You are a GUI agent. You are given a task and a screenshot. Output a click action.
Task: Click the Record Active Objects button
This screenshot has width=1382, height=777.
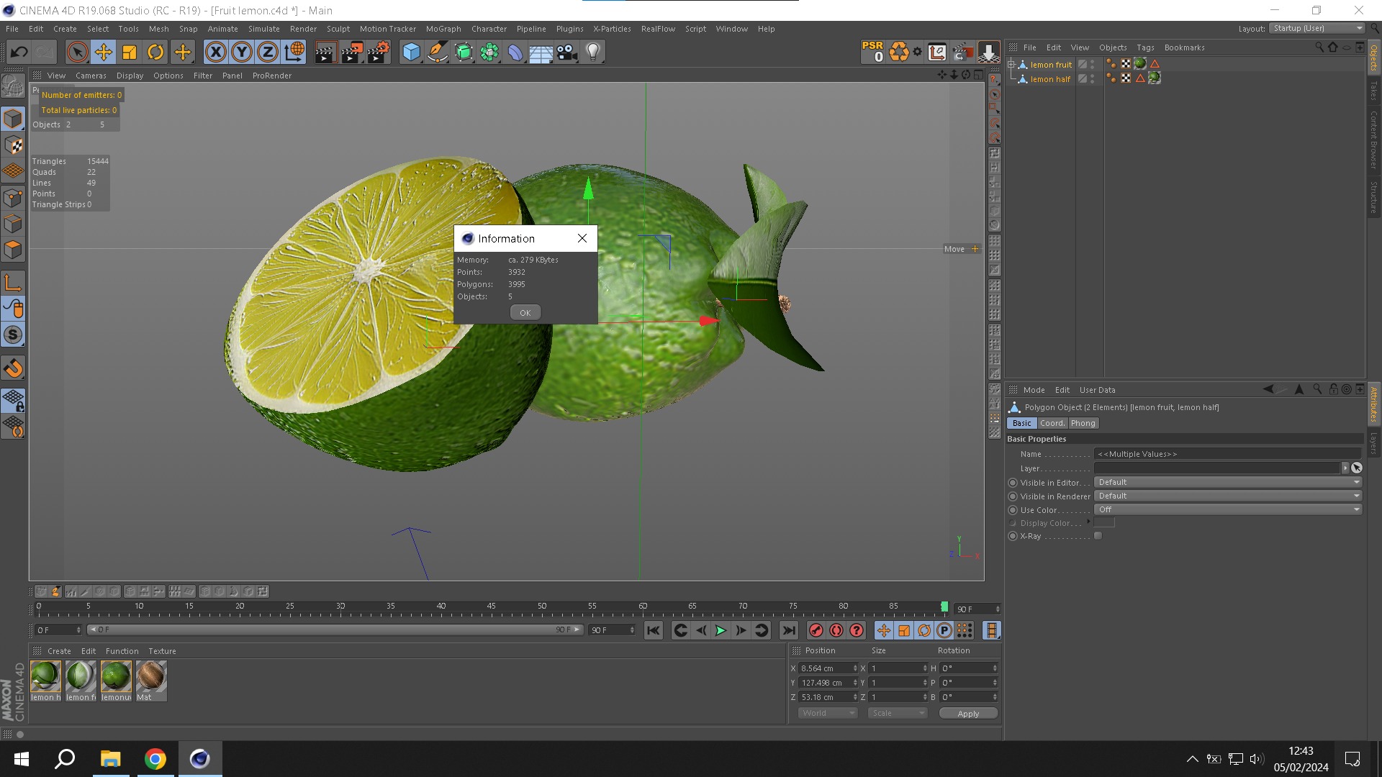[x=816, y=631]
